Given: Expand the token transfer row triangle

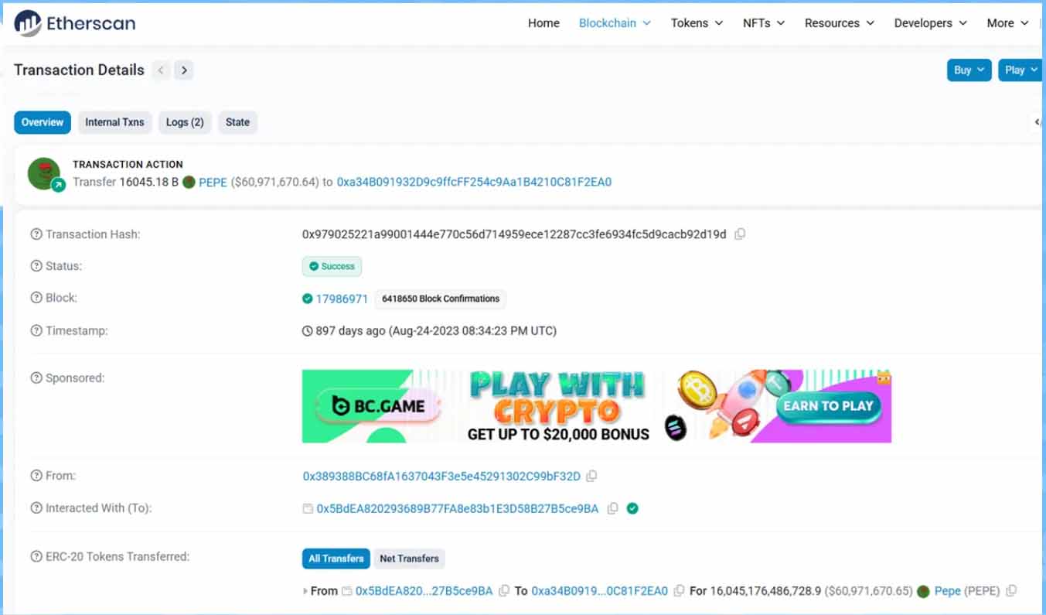Looking at the screenshot, I should [x=305, y=591].
